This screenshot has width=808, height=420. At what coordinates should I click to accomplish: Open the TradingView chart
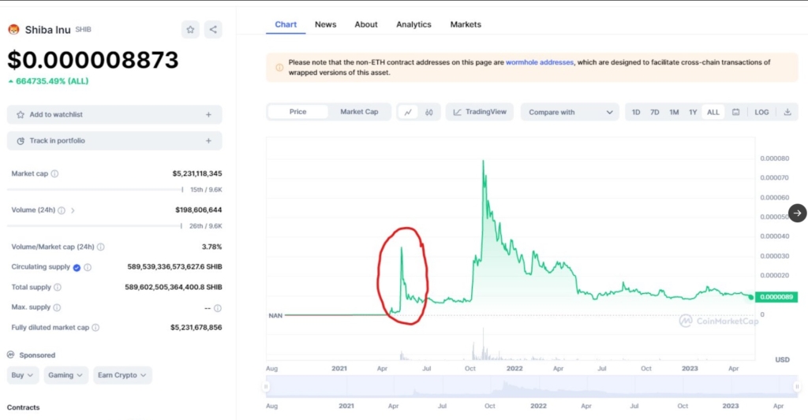click(x=480, y=112)
